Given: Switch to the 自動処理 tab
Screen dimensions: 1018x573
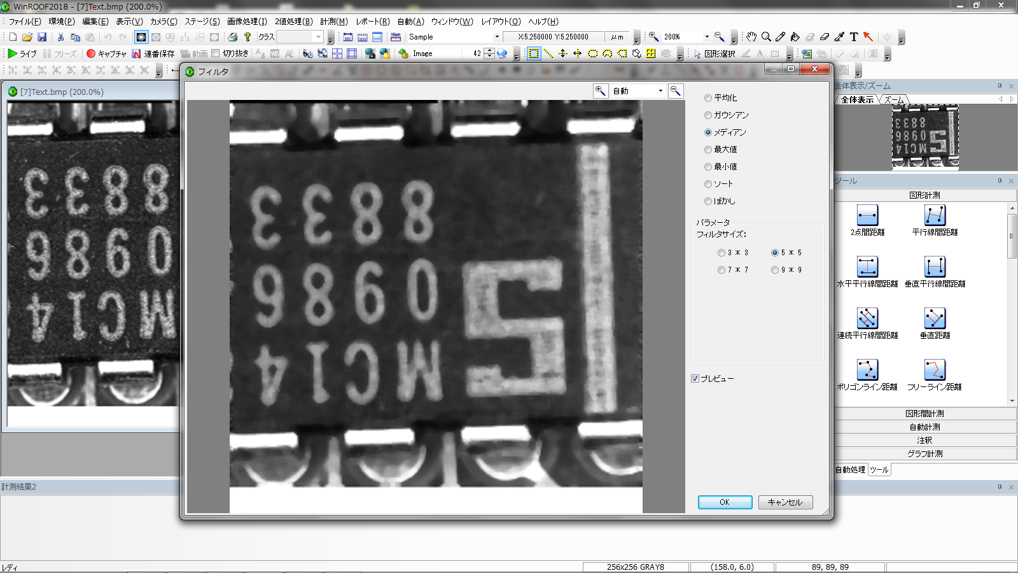Looking at the screenshot, I should pyautogui.click(x=850, y=470).
